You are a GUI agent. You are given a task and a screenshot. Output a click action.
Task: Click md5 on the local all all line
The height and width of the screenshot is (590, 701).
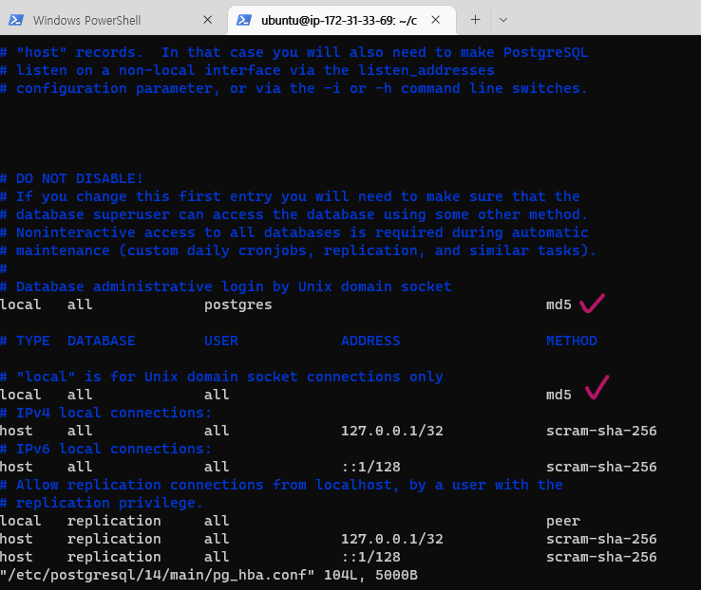(559, 395)
